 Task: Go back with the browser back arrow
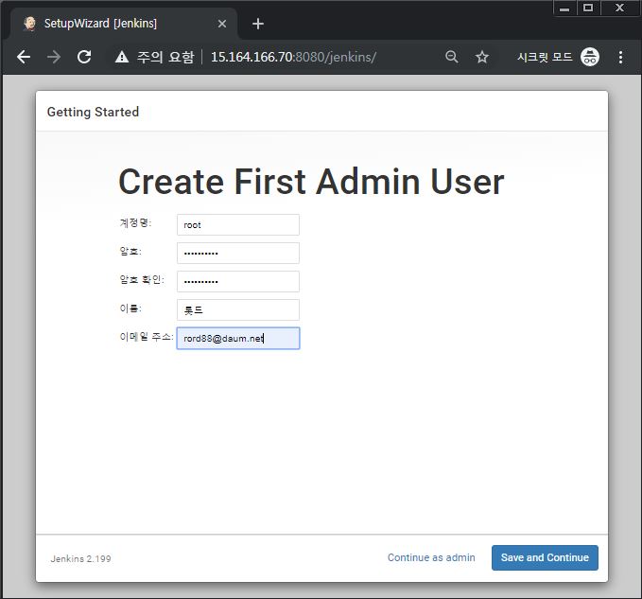click(24, 57)
